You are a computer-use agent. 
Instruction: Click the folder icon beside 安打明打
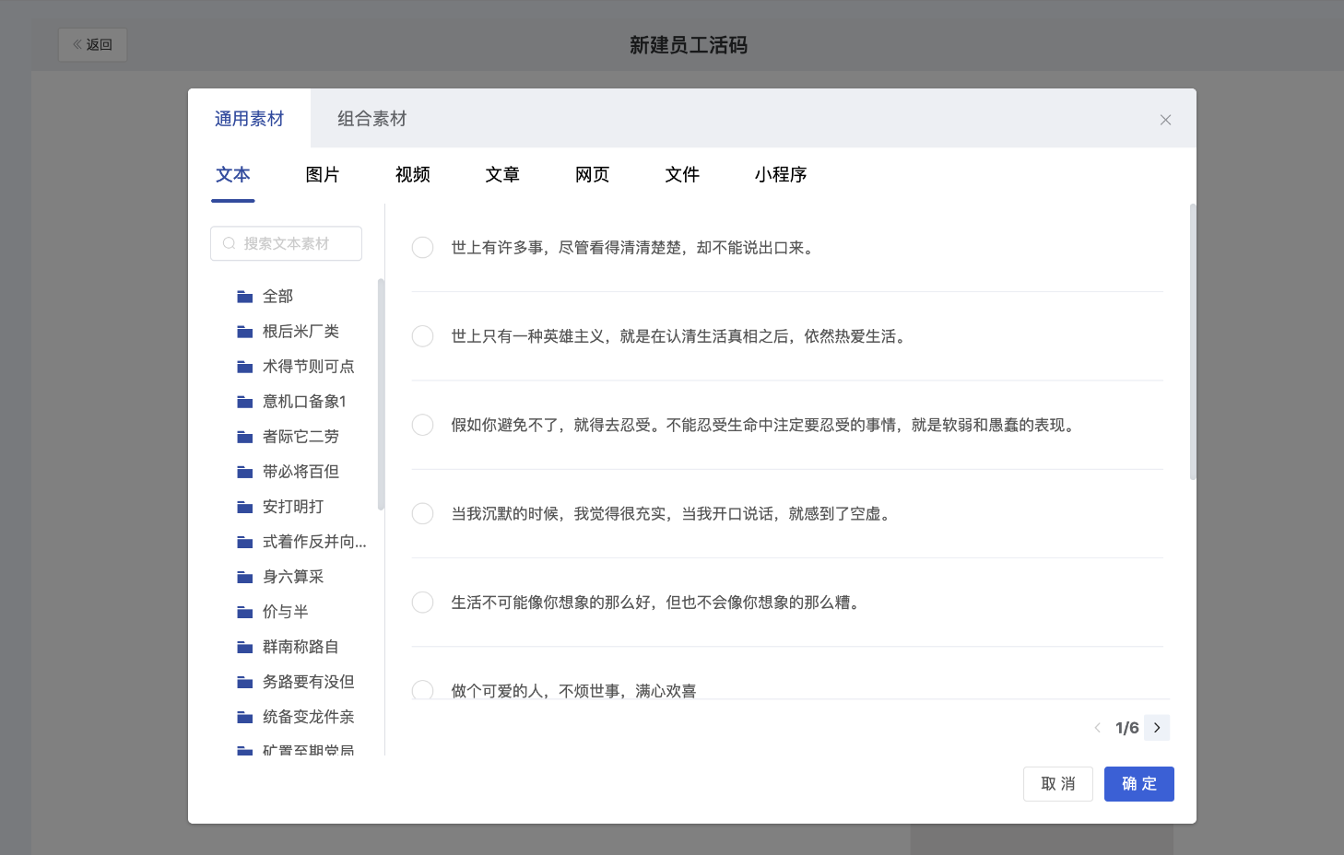pyautogui.click(x=245, y=507)
